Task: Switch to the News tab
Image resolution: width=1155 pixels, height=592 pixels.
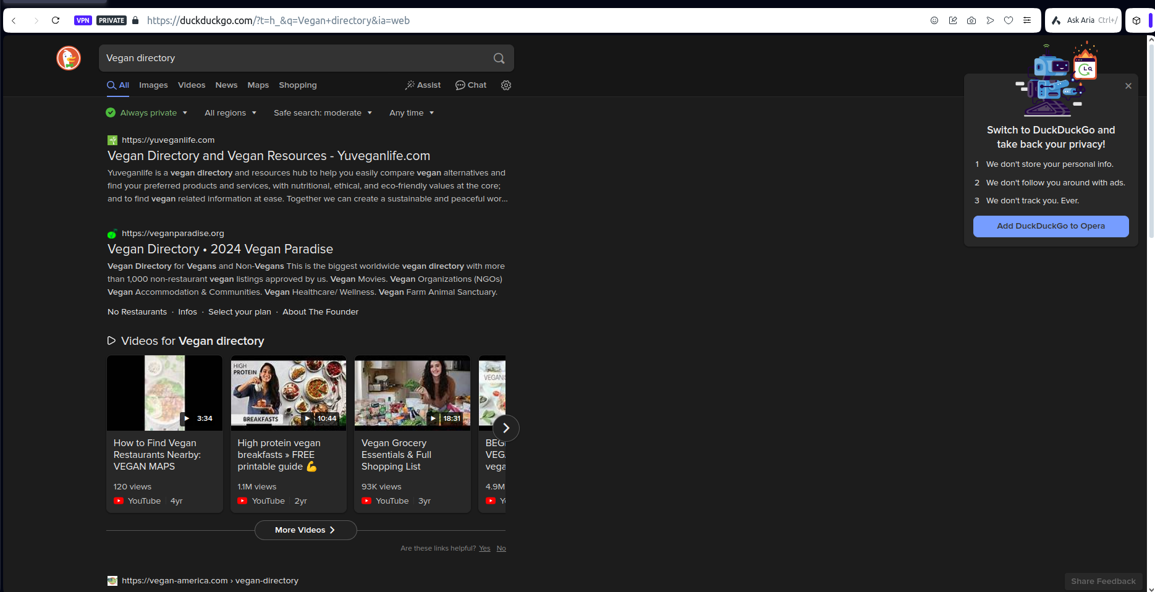Action: (x=226, y=85)
